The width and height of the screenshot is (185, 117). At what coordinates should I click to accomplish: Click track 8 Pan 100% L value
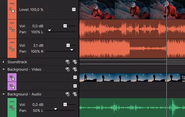37,32
